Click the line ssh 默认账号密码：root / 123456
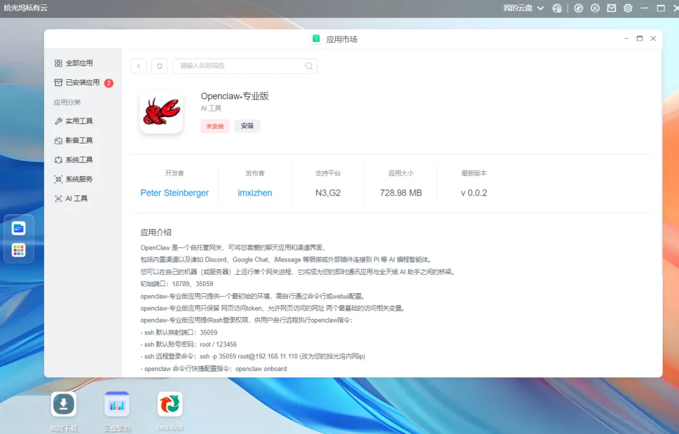 click(x=189, y=345)
